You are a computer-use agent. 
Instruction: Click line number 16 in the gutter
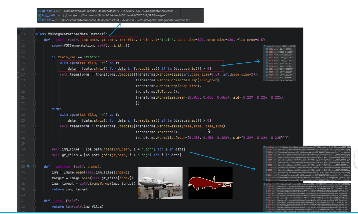coord(23,69)
